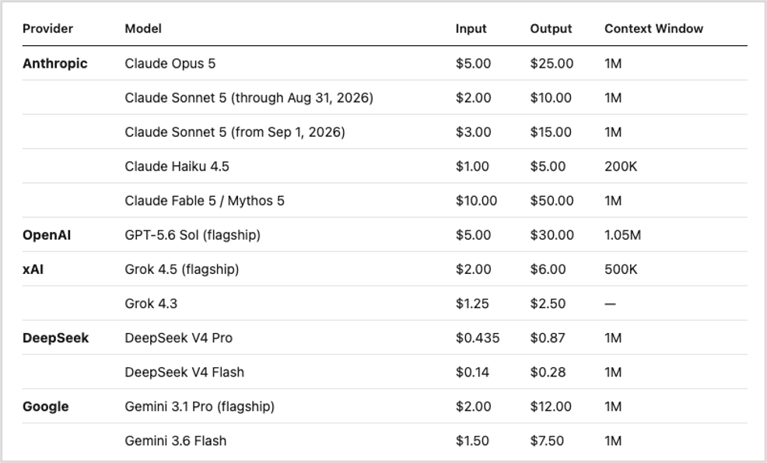Screen dimensions: 767x463
Task: Click Claude Fable 5 / Mythos 5 text
Action: point(205,201)
